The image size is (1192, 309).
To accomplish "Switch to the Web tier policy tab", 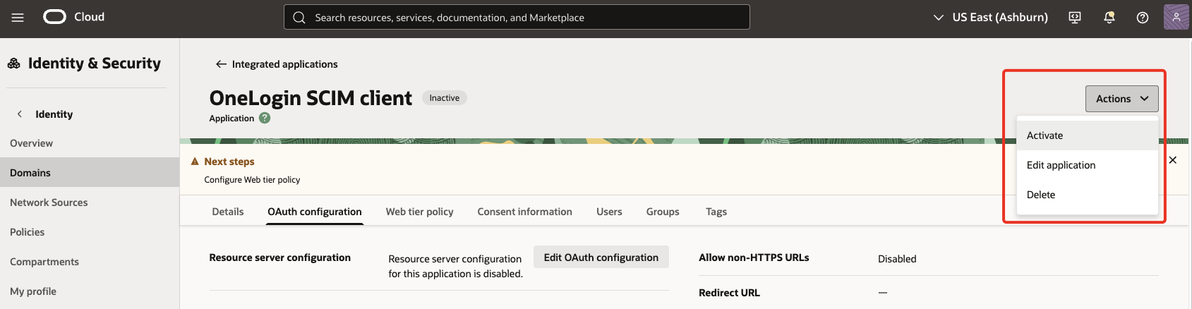I will click(x=419, y=212).
